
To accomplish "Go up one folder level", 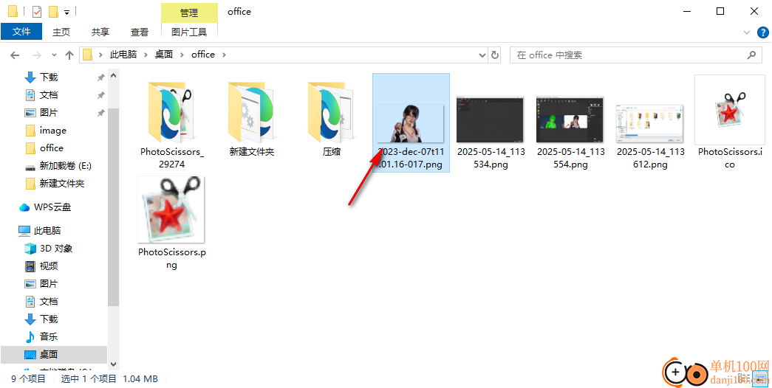I will pyautogui.click(x=69, y=55).
